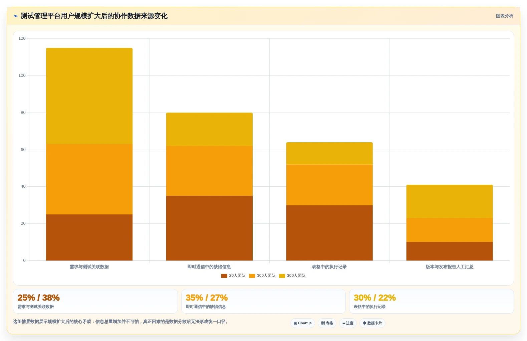Click the y-axis value 120
527x341 pixels.
[x=22, y=38]
